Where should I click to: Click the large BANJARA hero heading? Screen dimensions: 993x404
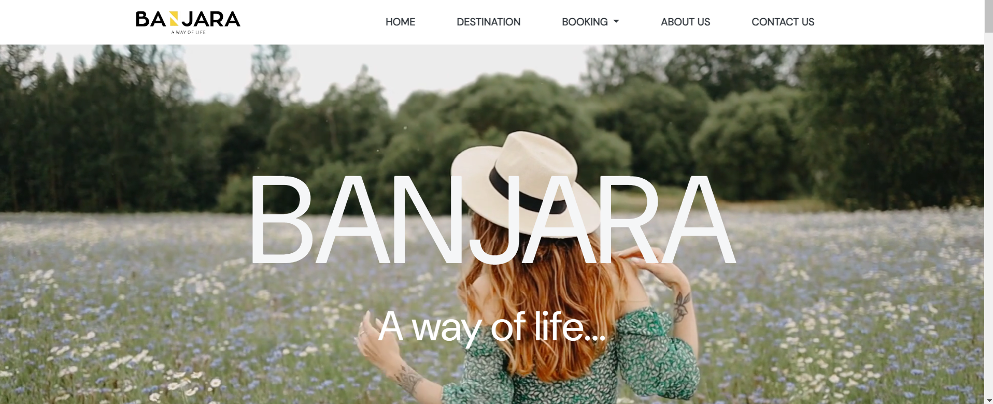(x=492, y=220)
